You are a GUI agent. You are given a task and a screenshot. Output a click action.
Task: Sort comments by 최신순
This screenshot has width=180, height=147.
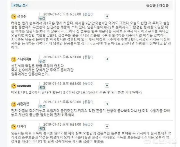[x=164, y=5]
